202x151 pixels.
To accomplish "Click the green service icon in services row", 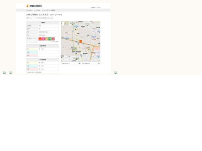I will point(50,39).
